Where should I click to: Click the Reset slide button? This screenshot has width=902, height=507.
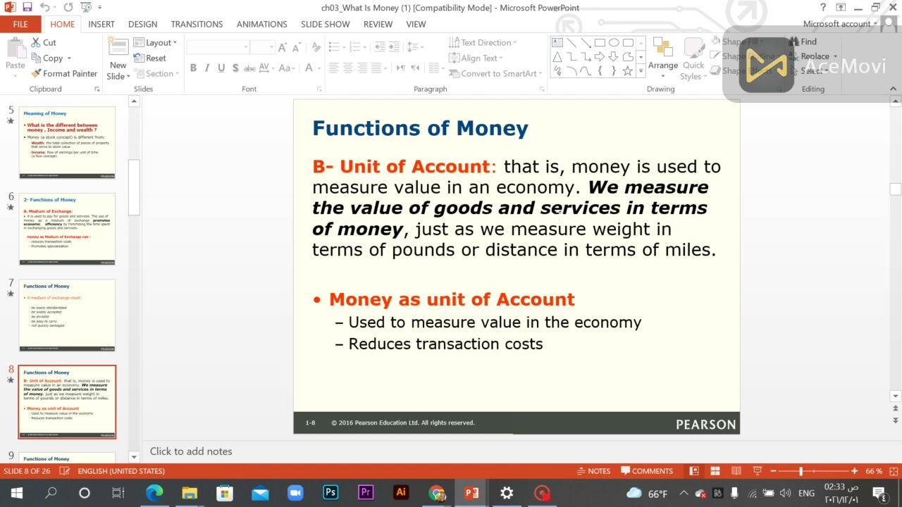click(150, 58)
